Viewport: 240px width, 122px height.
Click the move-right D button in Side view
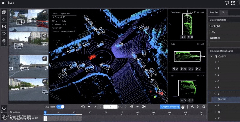(x=198, y=69)
